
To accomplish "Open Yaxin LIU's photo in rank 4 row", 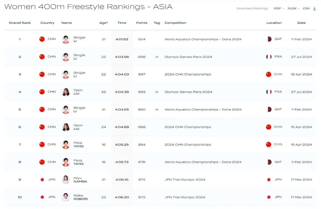I will (x=66, y=92).
